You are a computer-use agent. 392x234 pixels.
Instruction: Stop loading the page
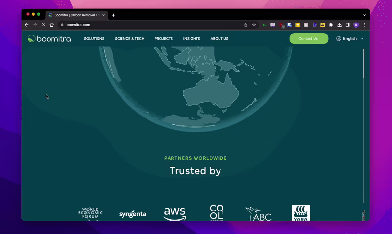click(x=43, y=25)
